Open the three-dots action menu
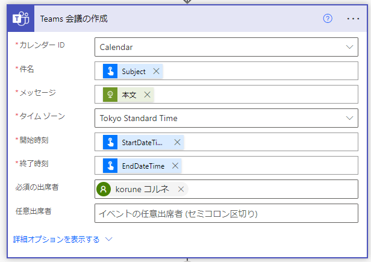This screenshot has width=371, height=262. [353, 19]
